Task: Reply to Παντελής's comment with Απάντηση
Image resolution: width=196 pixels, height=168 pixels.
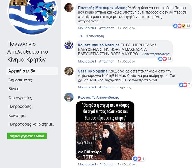Action: coord(107,28)
